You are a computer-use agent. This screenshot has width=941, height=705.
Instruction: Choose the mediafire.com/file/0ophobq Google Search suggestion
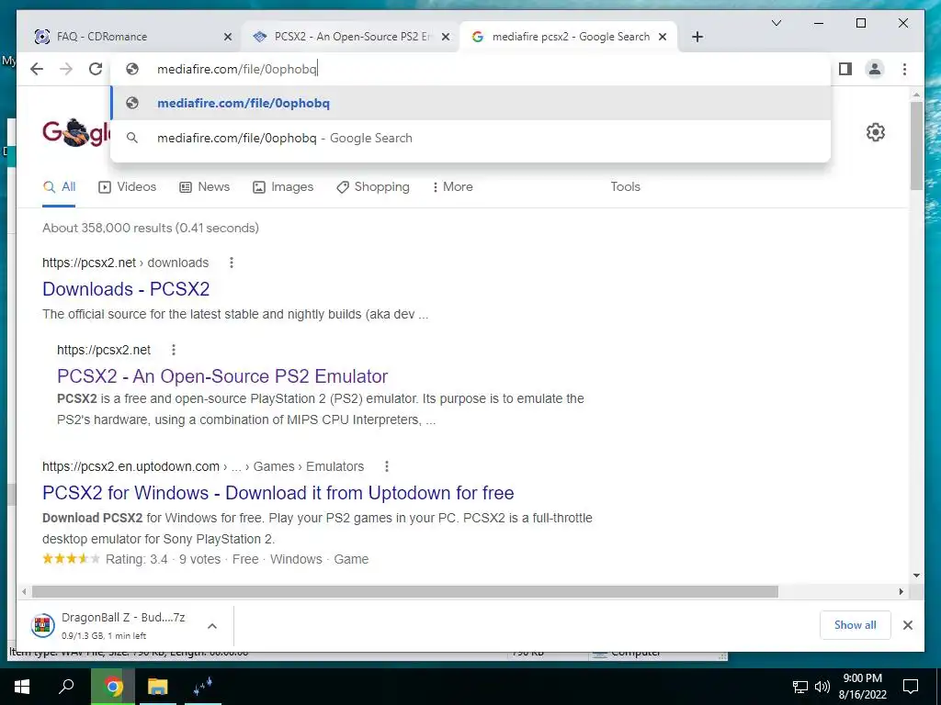[470, 138]
